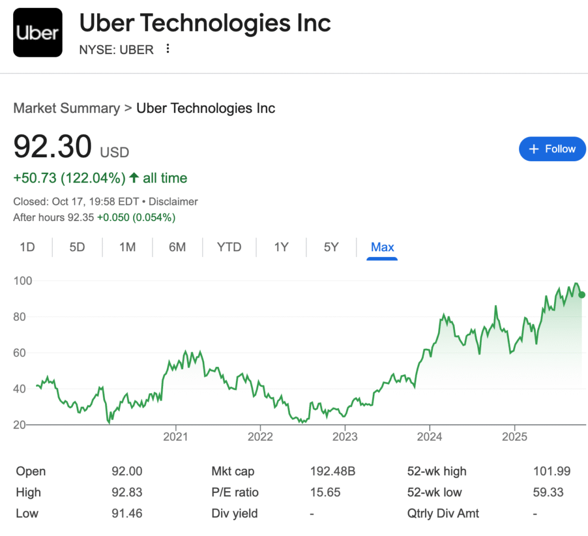Click the 2024 marker on chart timeline

pos(430,437)
